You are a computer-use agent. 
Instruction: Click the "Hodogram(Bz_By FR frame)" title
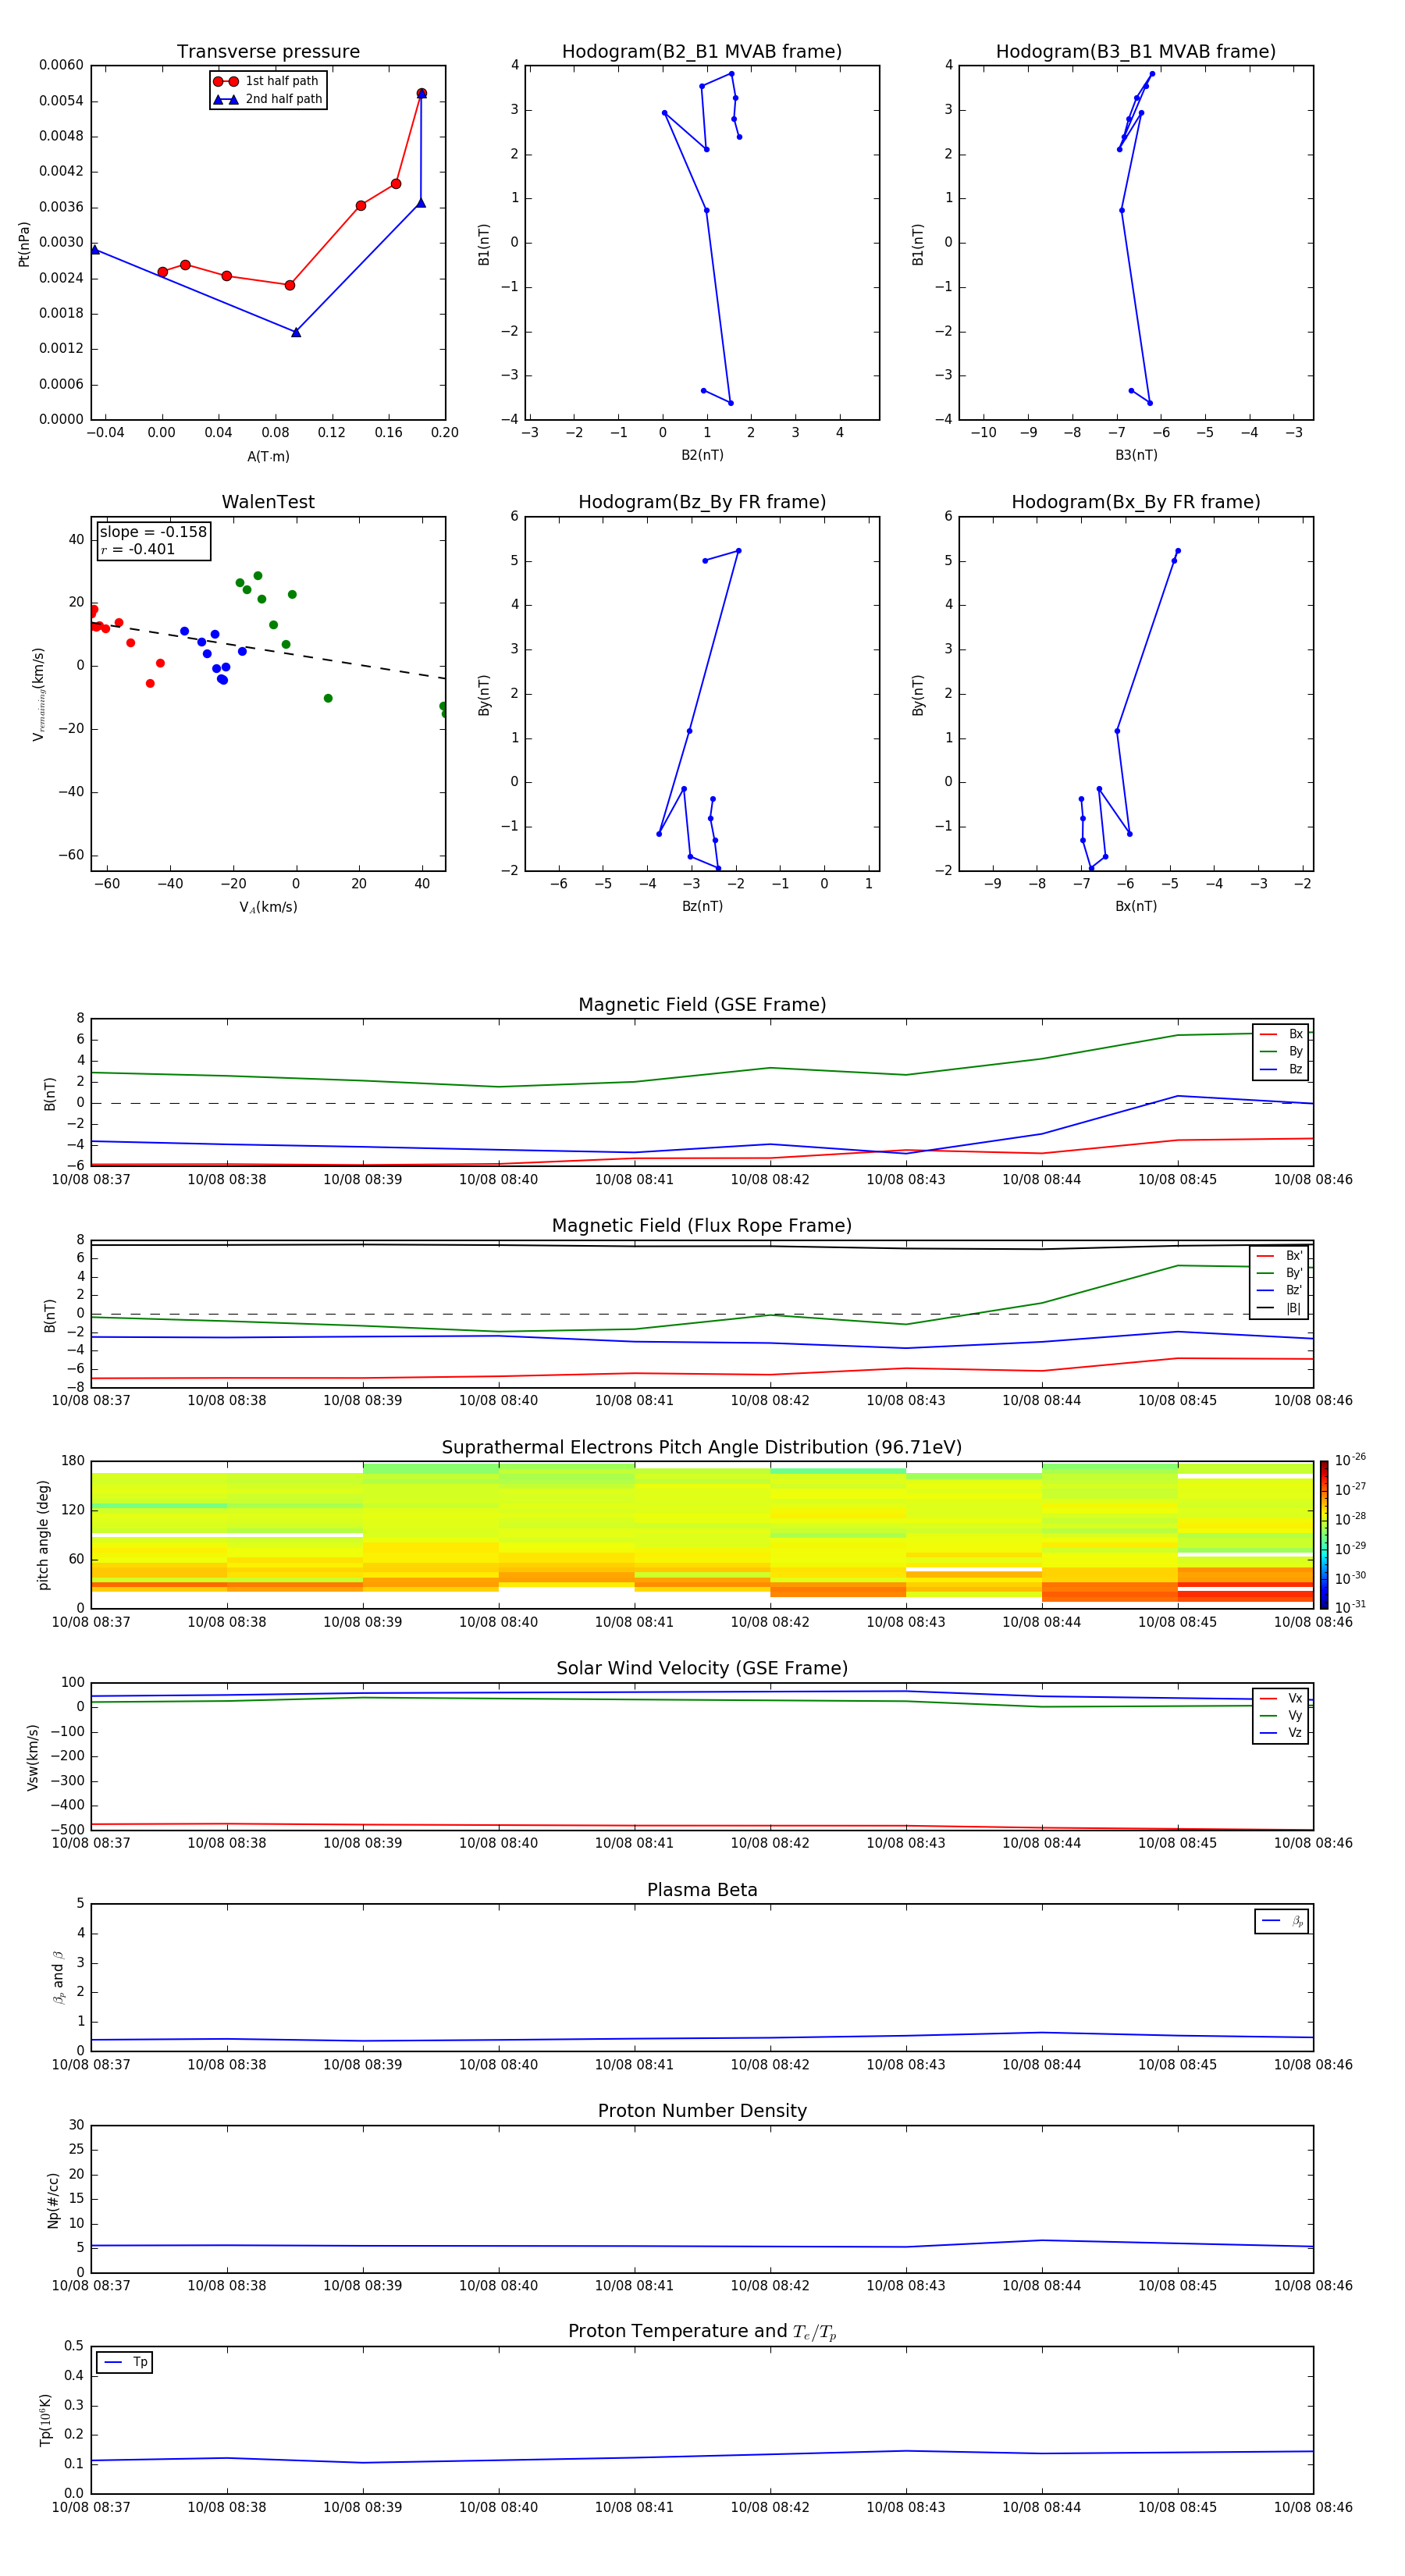click(702, 502)
